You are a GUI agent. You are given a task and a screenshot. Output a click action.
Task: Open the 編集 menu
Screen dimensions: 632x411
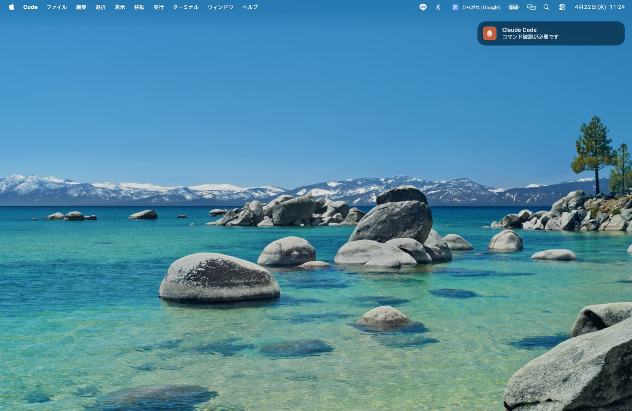pyautogui.click(x=81, y=7)
